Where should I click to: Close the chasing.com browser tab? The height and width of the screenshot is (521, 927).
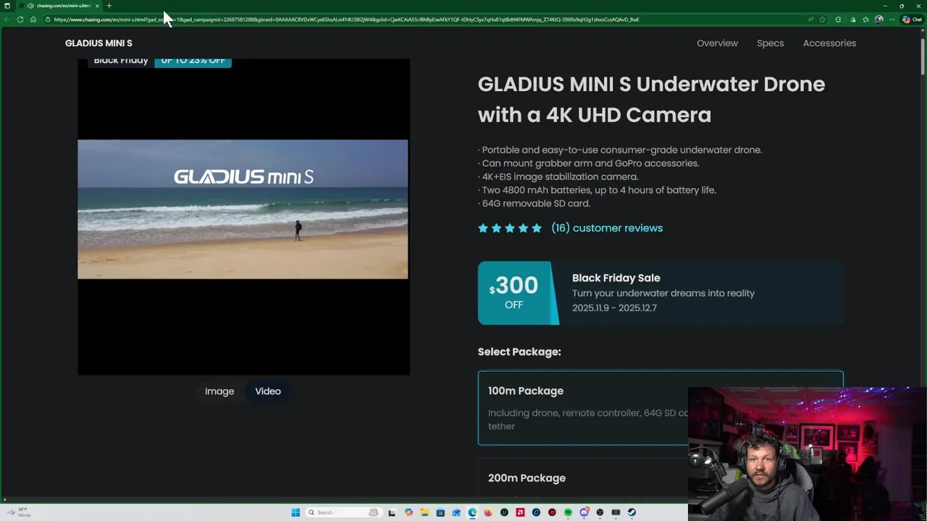tap(97, 6)
